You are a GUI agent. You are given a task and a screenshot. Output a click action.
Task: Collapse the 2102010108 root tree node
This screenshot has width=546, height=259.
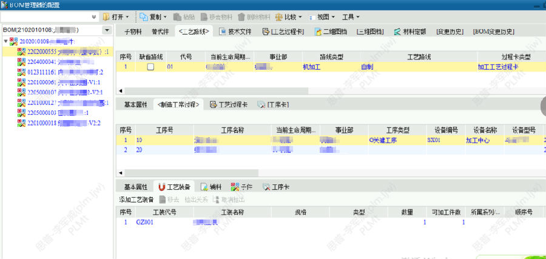[x=5, y=42]
